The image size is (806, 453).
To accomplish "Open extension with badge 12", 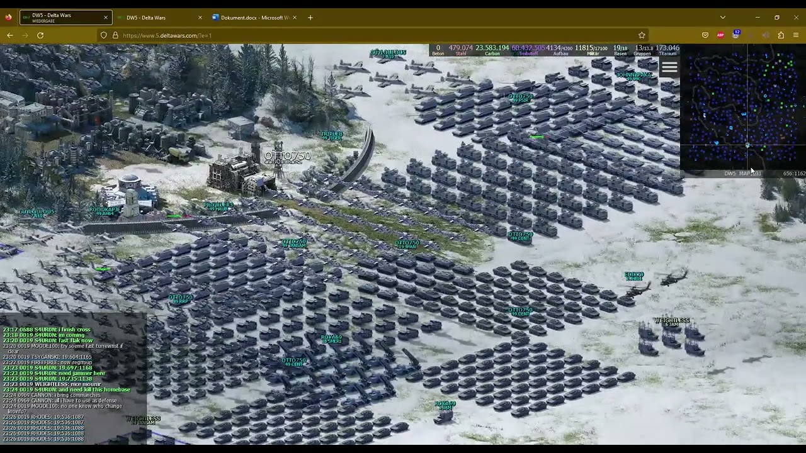I will [735, 35].
